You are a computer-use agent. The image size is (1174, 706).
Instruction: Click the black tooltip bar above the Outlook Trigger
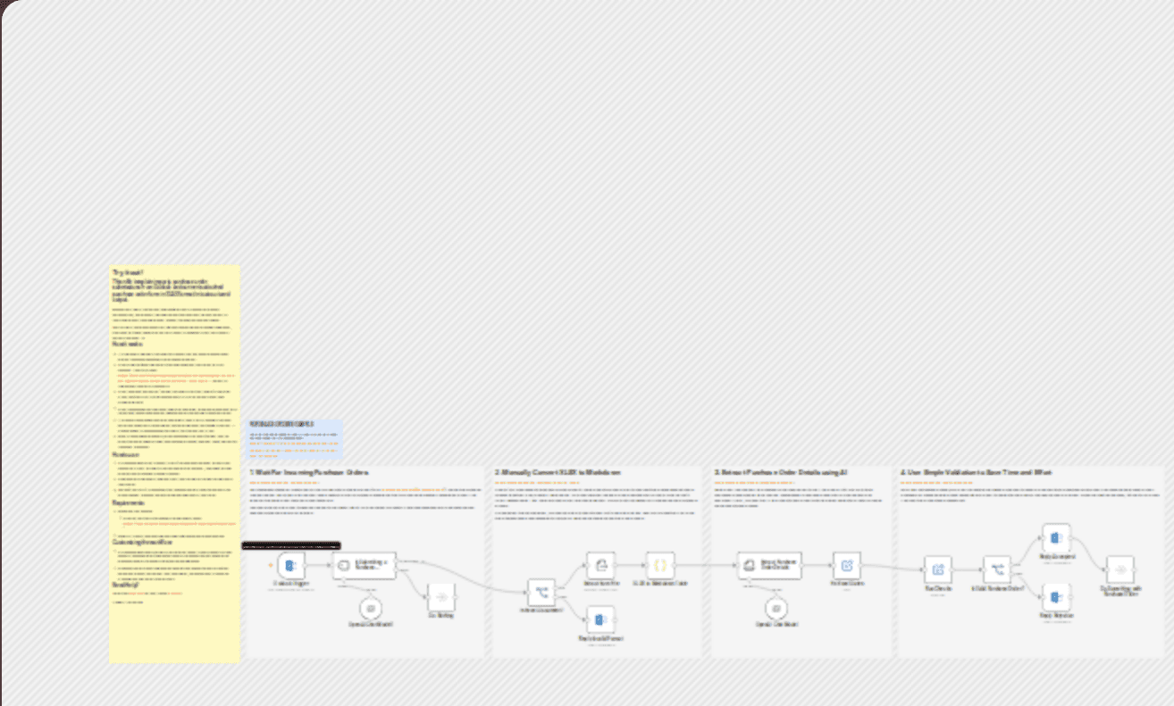[x=291, y=545]
